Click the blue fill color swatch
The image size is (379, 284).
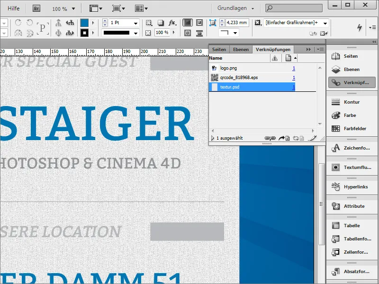point(84,23)
